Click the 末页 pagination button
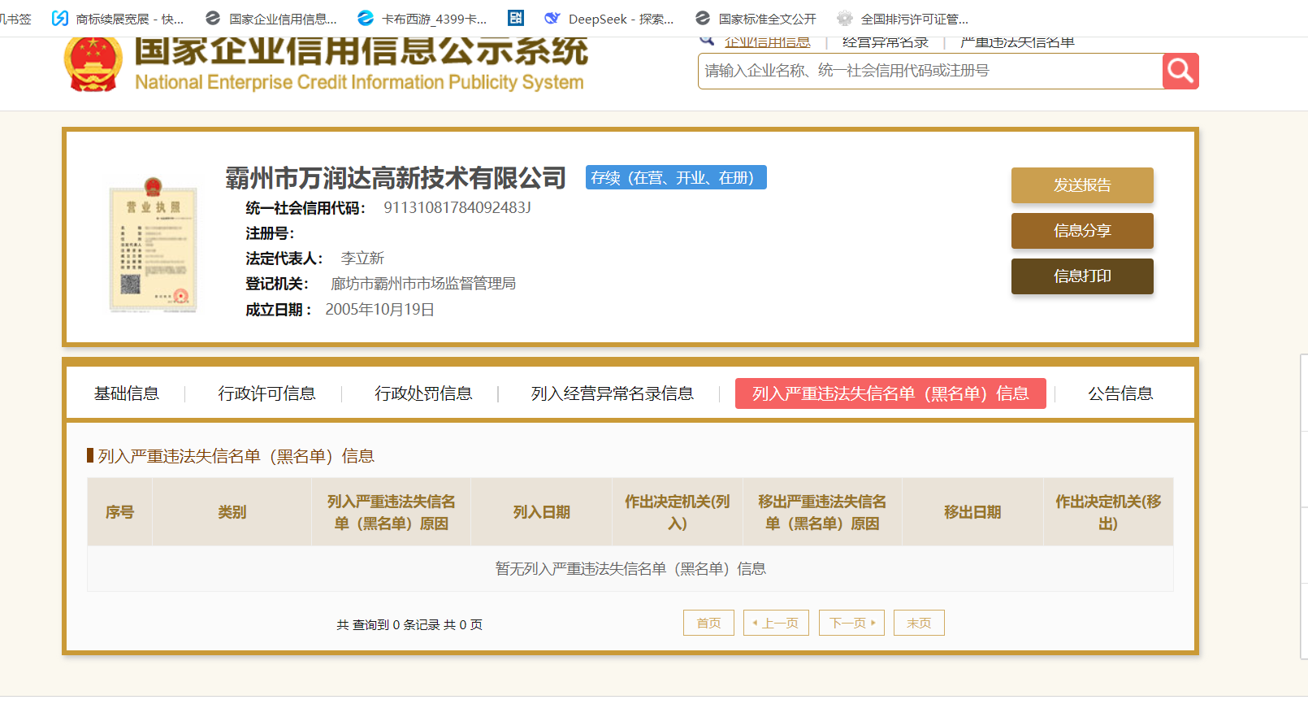Viewport: 1308px width, 704px height. (x=919, y=623)
